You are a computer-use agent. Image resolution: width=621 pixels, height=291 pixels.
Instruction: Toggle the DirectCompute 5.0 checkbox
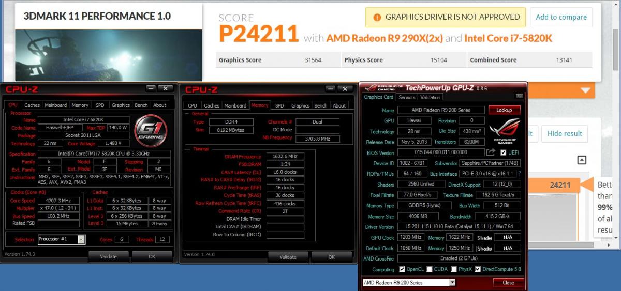tap(478, 269)
